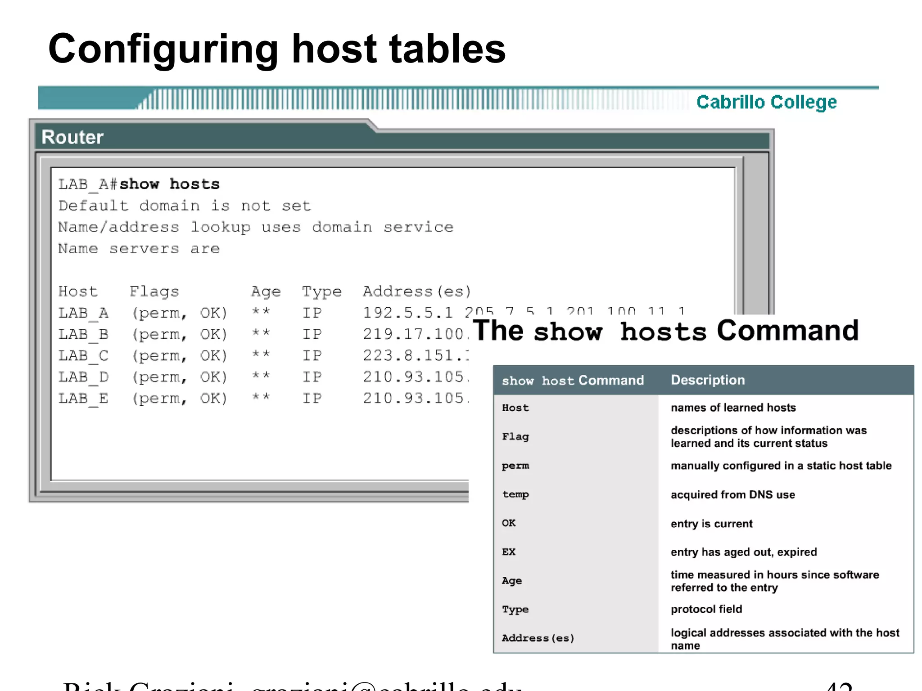
Task: Click the 'Host' column header in terminal
Action: tap(78, 291)
